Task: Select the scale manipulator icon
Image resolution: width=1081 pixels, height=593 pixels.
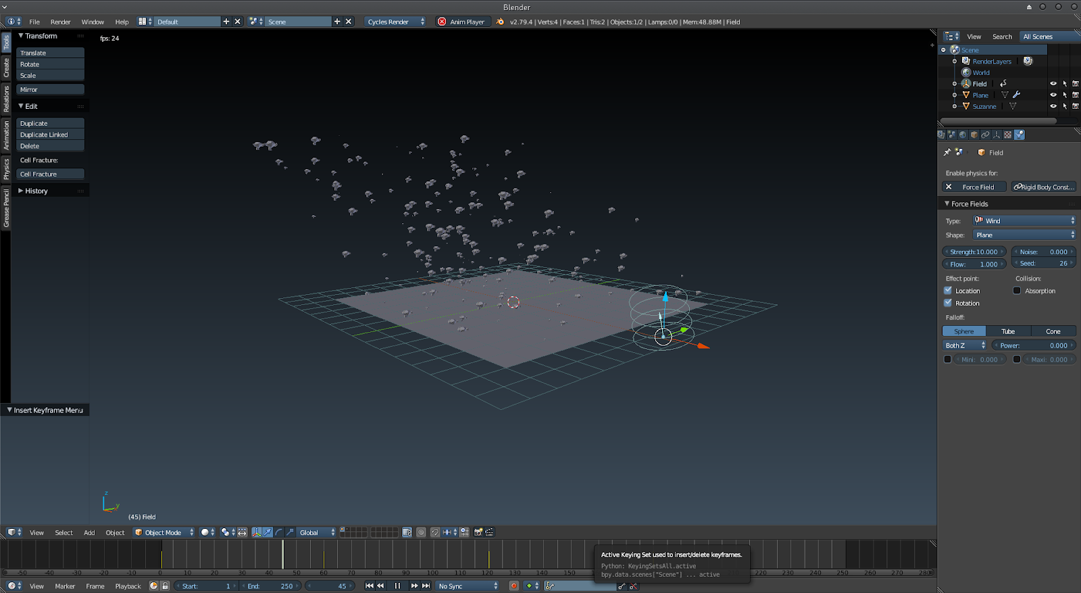Action: tap(290, 532)
